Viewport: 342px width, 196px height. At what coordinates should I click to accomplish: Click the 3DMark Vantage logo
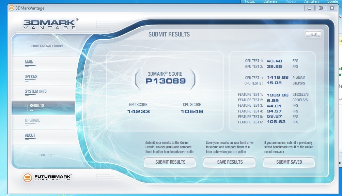pyautogui.click(x=51, y=24)
